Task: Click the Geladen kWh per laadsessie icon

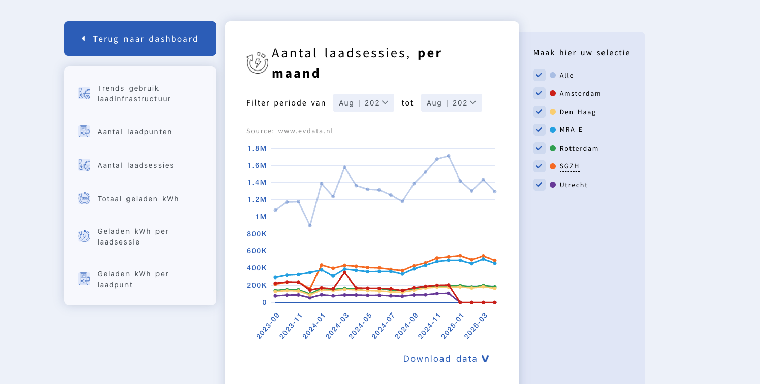Action: point(84,236)
